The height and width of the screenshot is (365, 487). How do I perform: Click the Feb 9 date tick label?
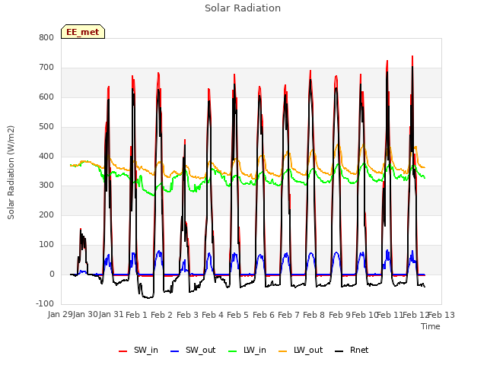[339, 315]
